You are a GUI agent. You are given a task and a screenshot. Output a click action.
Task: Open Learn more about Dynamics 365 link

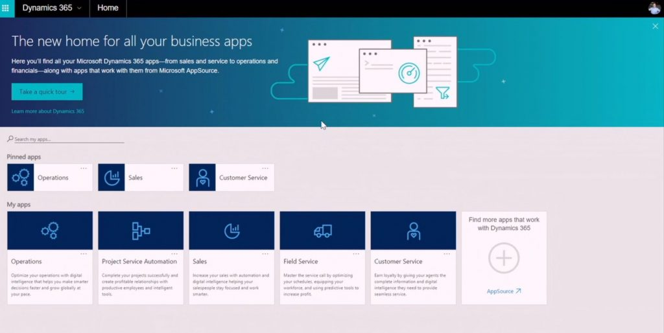click(48, 111)
